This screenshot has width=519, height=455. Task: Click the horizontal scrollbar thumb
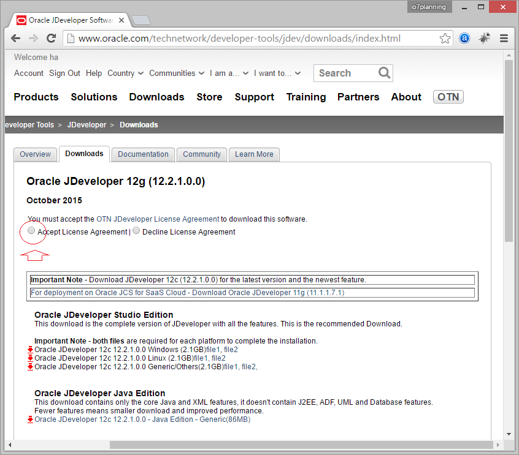click(301, 445)
